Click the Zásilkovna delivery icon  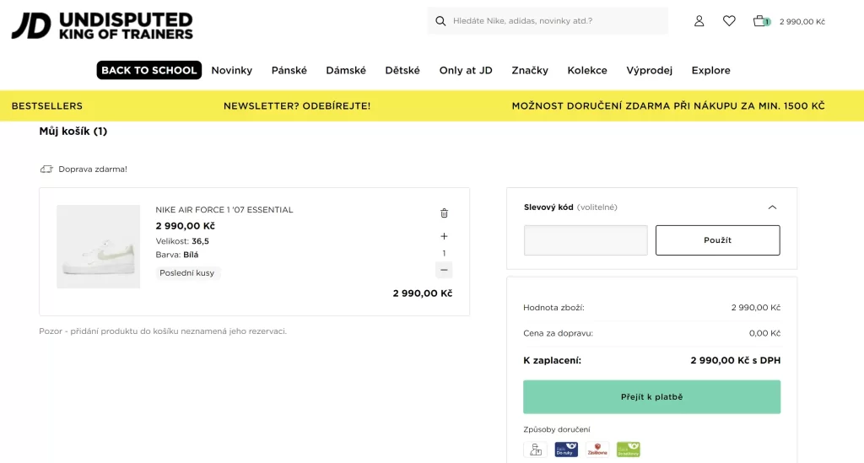click(x=597, y=450)
